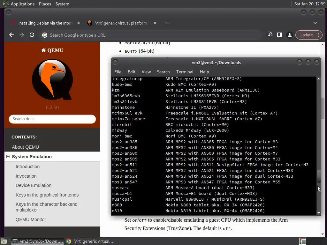Close the Installing Debian tab
This screenshot has width=327, height=245.
[79, 23]
